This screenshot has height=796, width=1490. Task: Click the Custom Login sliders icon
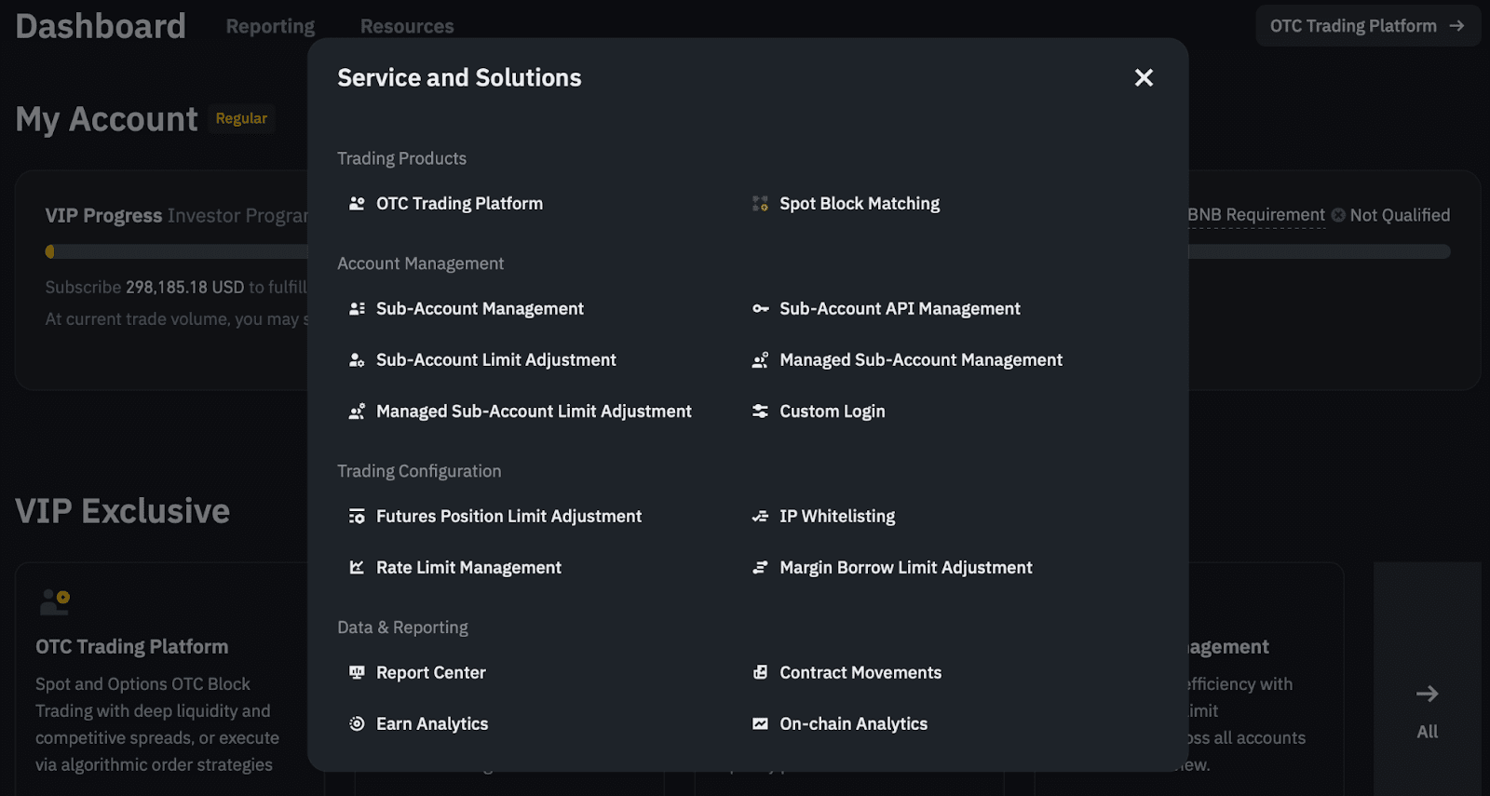click(760, 411)
